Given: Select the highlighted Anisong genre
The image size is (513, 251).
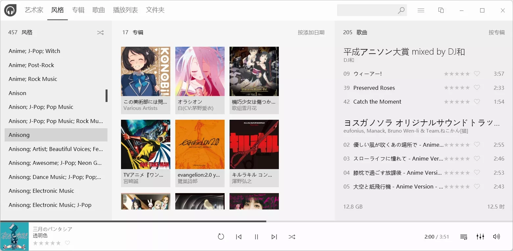Looking at the screenshot, I should pyautogui.click(x=56, y=135).
